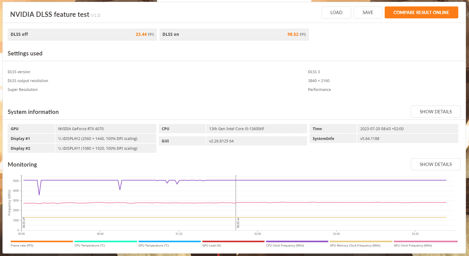The height and width of the screenshot is (256, 469).
Task: Click the DLSS output resolution label
Action: (28, 81)
